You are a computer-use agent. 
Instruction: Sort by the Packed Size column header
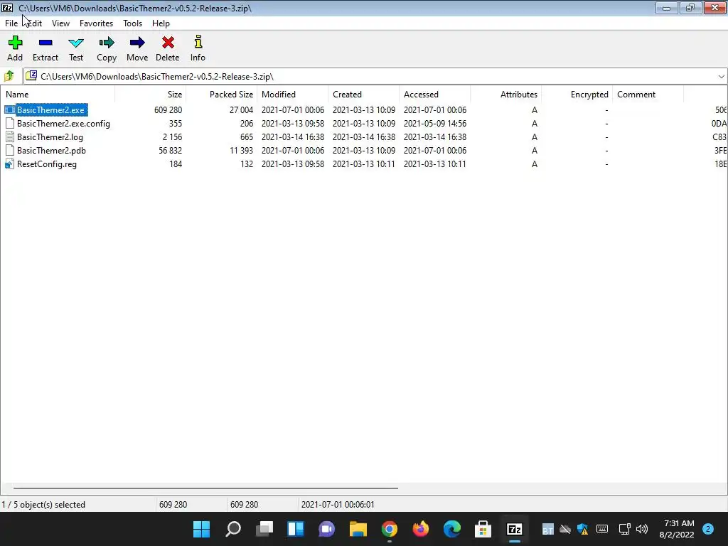coord(222,95)
